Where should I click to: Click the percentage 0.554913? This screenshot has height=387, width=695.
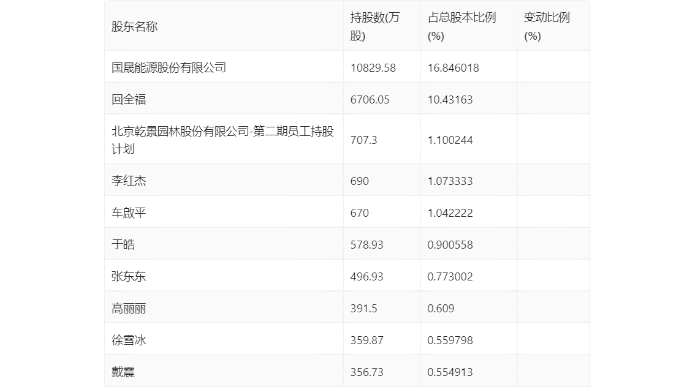(x=450, y=372)
